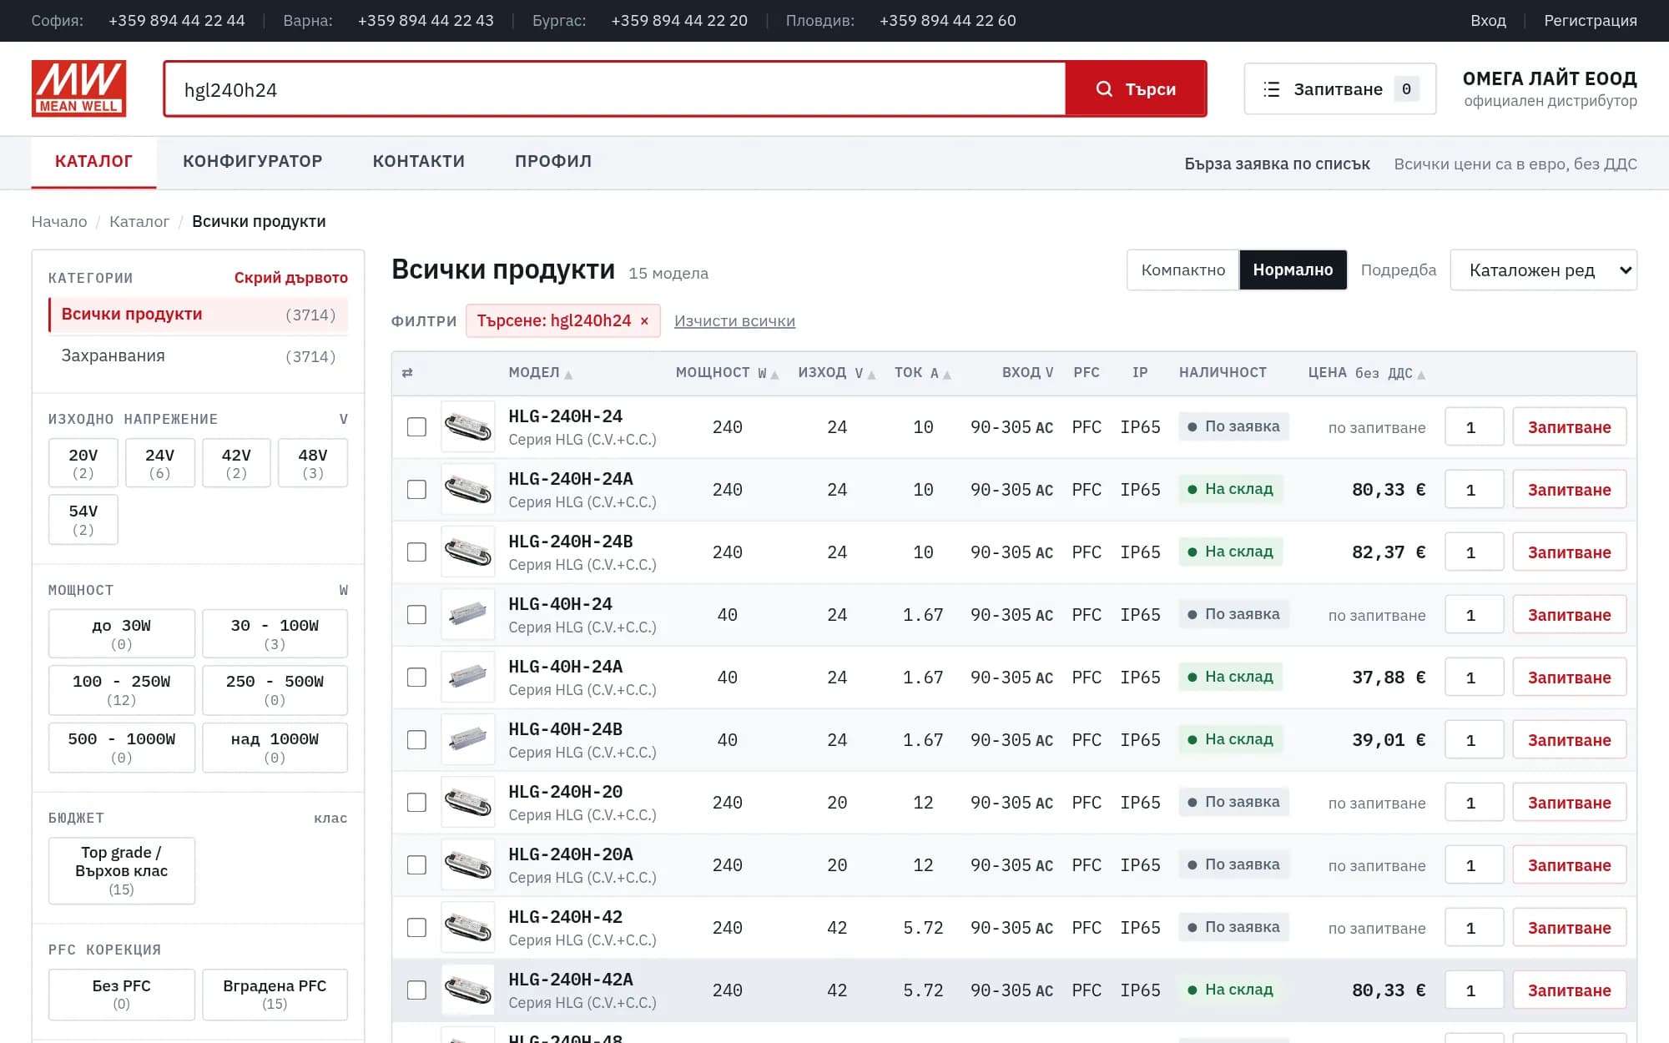
Task: Go to the Начало breadcrumb
Action: [59, 222]
